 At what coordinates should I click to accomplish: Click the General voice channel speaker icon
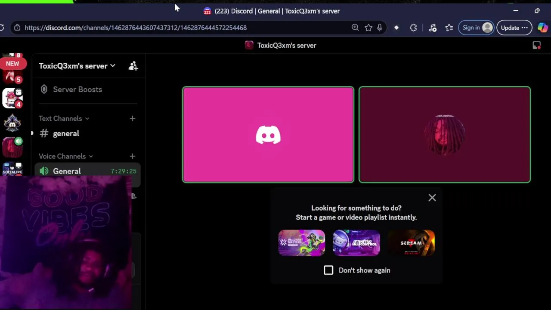coord(44,171)
